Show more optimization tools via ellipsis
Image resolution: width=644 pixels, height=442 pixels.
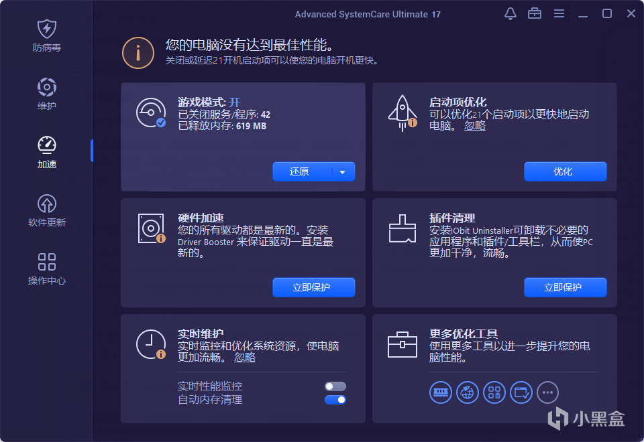click(547, 392)
